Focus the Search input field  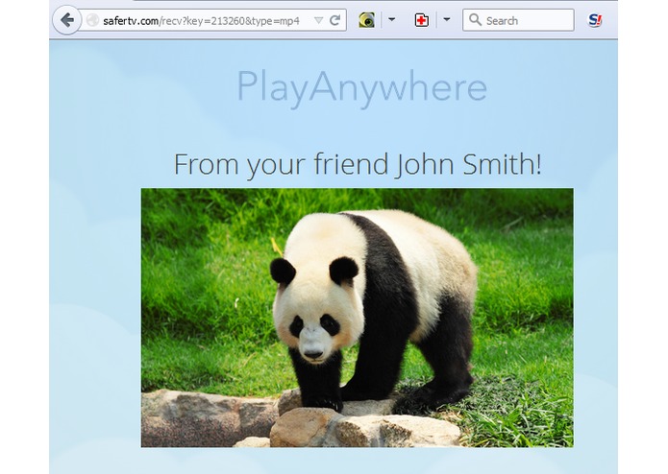(x=518, y=20)
